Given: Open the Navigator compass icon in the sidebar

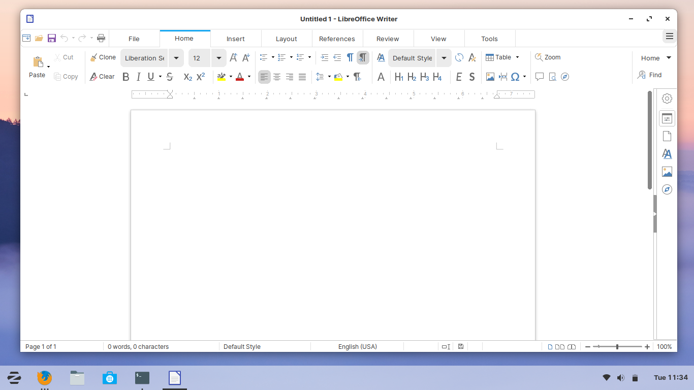Looking at the screenshot, I should point(667,189).
